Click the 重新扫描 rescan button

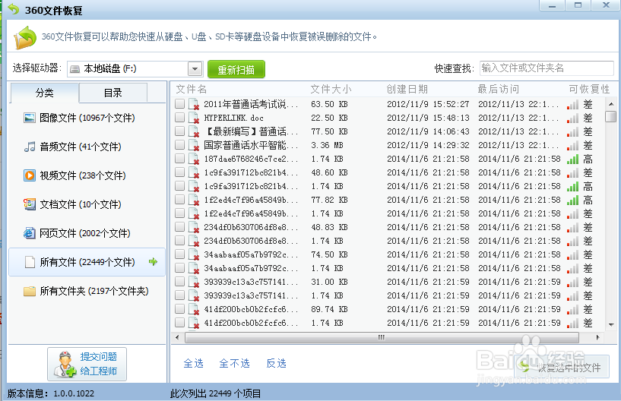[236, 70]
